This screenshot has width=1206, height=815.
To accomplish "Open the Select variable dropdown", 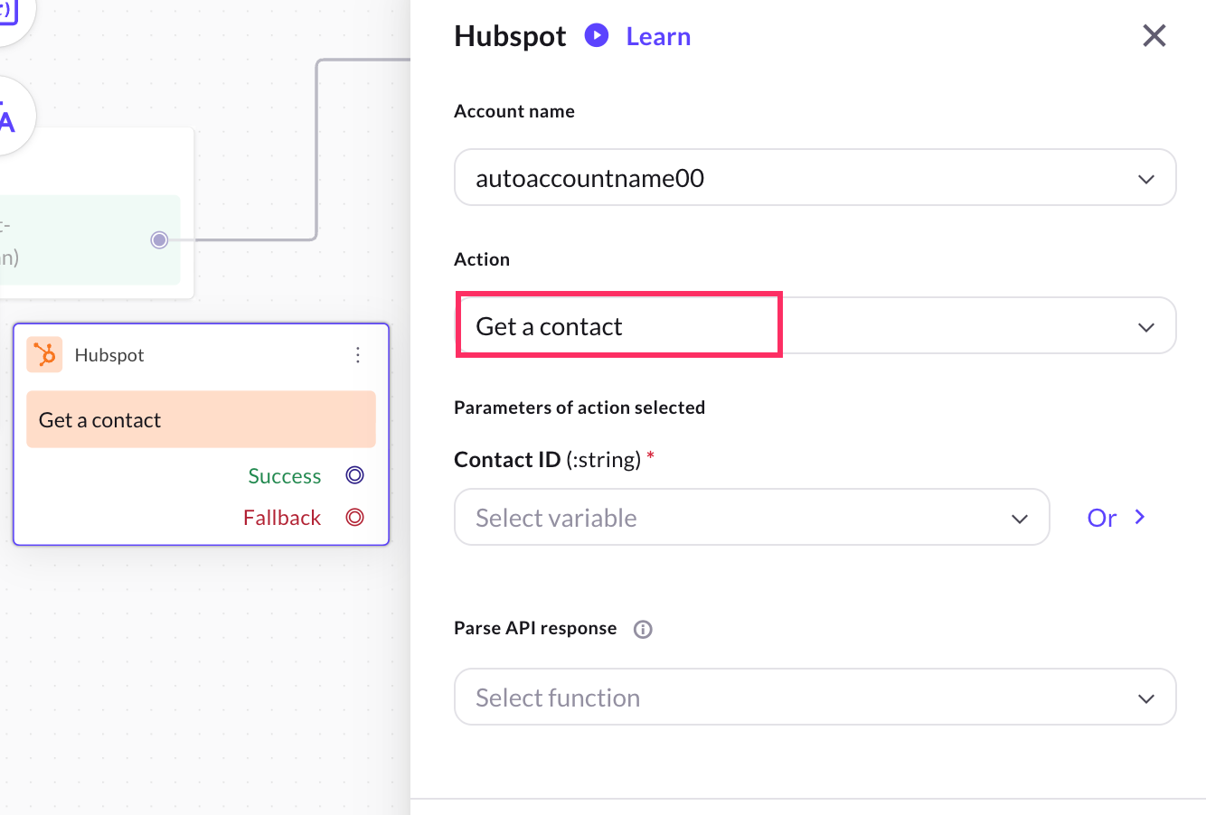I will pyautogui.click(x=751, y=518).
